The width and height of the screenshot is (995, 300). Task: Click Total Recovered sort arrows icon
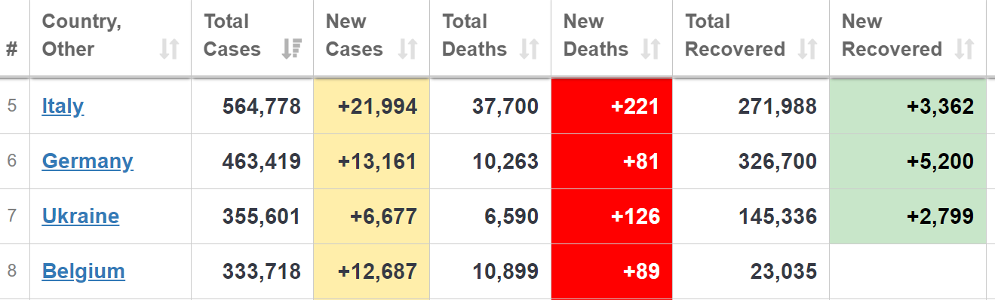pos(808,50)
